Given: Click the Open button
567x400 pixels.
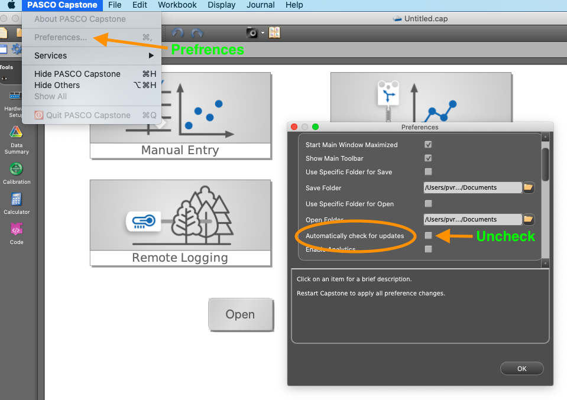Looking at the screenshot, I should coord(241,314).
